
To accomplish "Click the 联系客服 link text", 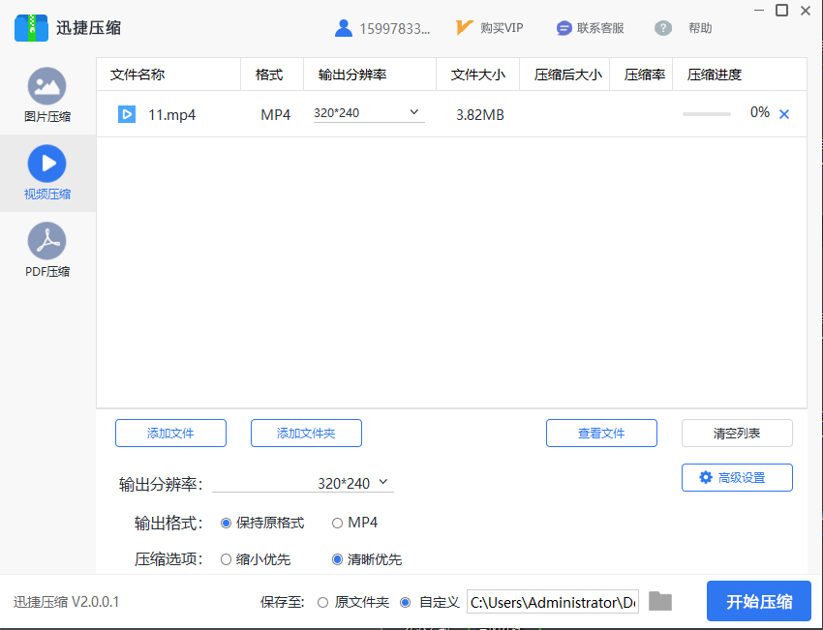I will [600, 28].
